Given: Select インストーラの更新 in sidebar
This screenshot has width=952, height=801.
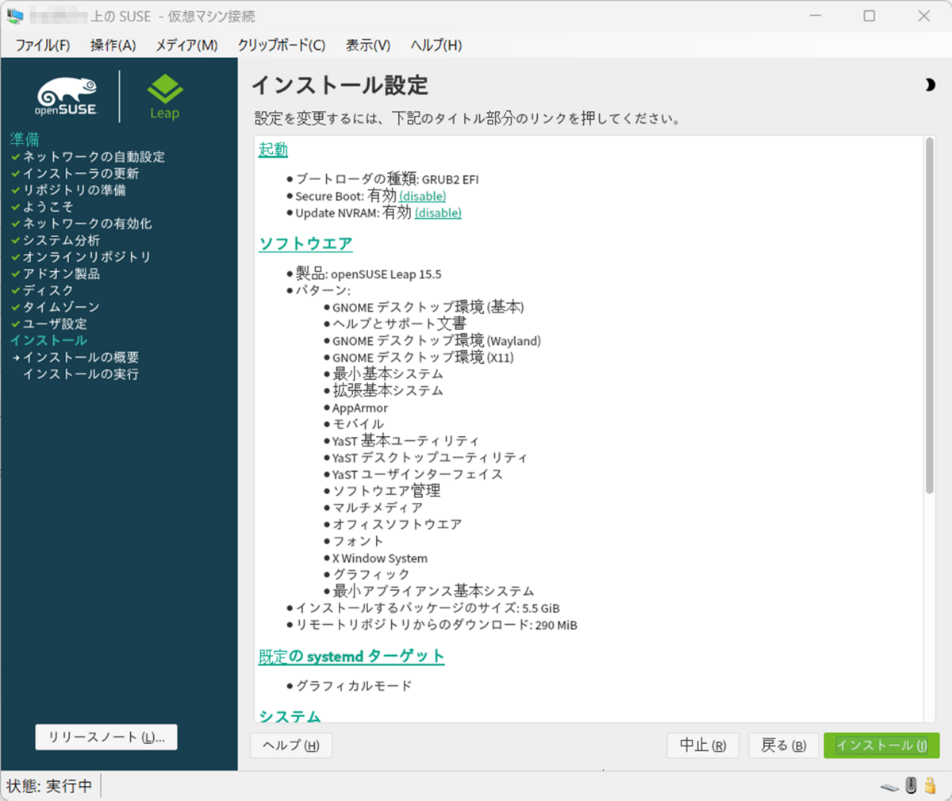Looking at the screenshot, I should point(80,174).
